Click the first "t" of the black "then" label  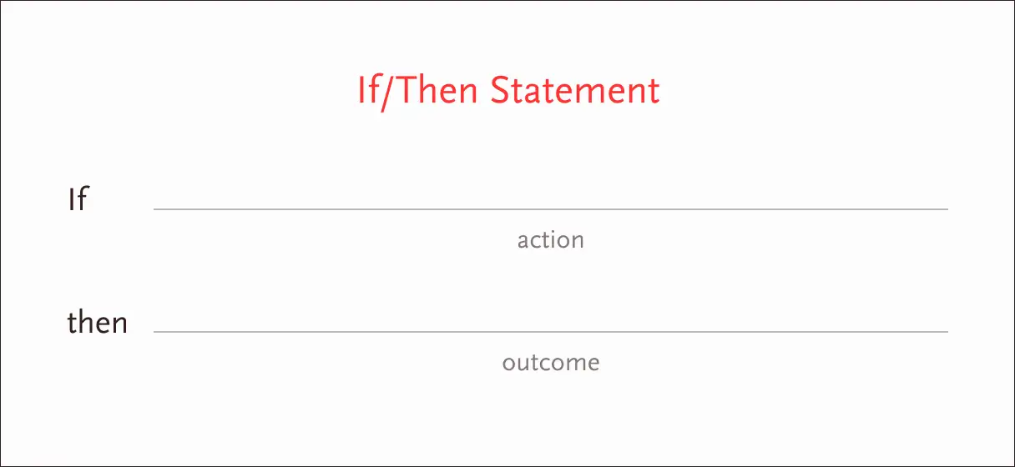73,324
